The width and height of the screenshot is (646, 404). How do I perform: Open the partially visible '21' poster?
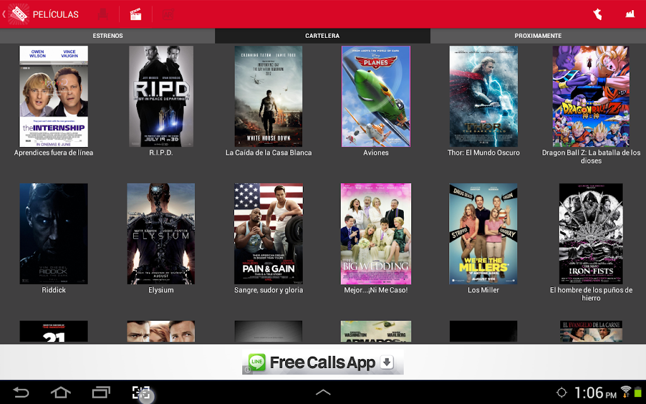[54, 331]
